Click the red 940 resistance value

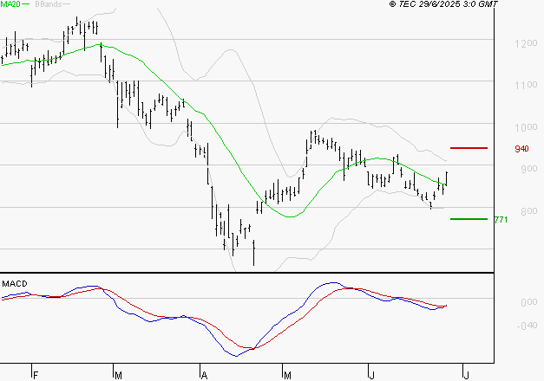pyautogui.click(x=521, y=149)
